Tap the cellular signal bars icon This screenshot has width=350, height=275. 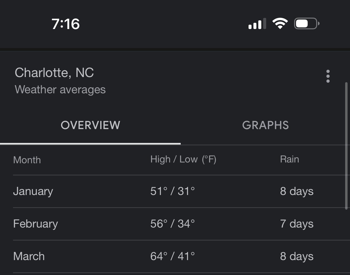coord(257,24)
